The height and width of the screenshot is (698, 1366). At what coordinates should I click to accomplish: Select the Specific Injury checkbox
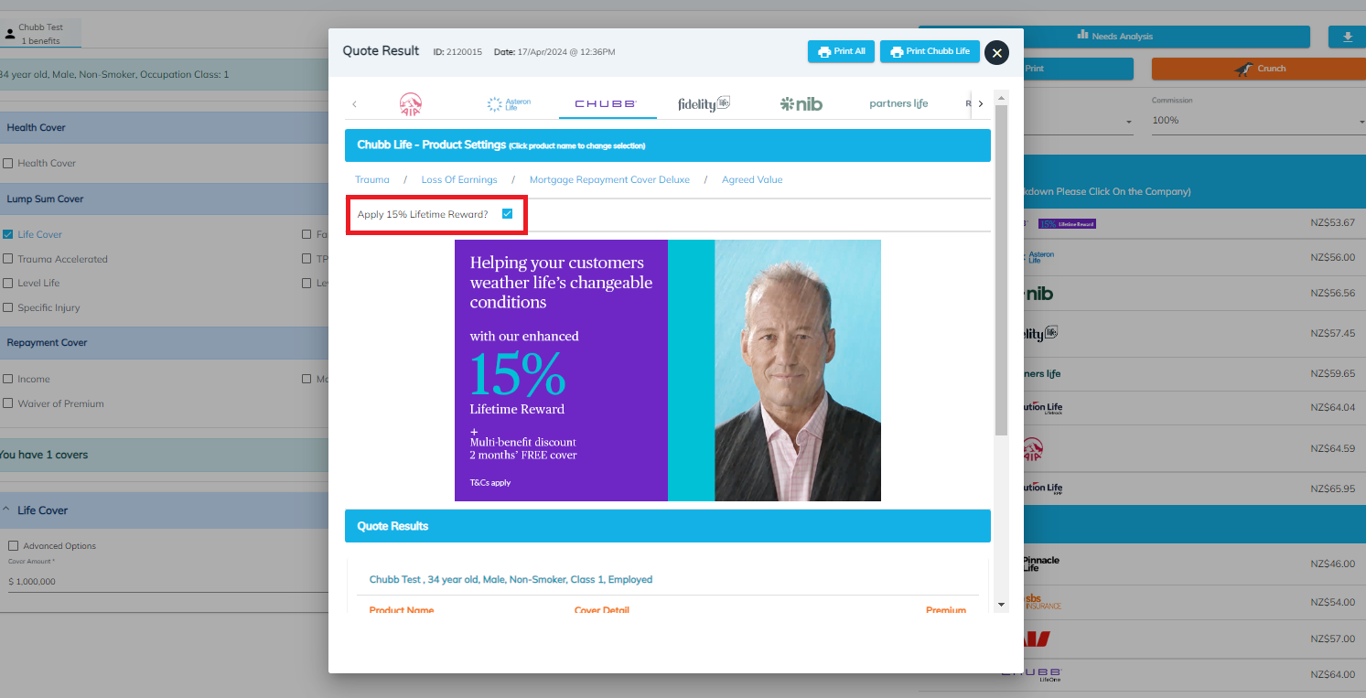pyautogui.click(x=8, y=308)
